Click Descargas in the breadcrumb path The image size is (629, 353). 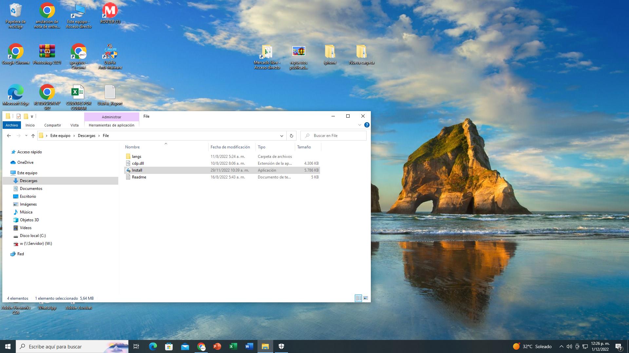coord(86,136)
